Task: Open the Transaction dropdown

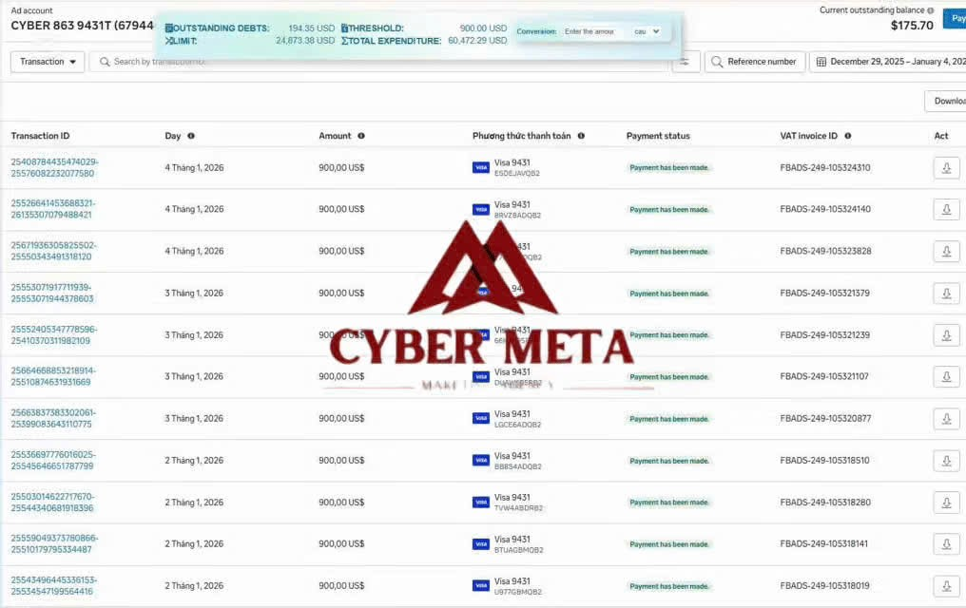Action: (x=48, y=62)
